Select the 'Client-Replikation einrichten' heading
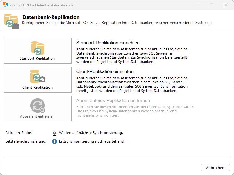This screenshot has height=175, width=234. (x=105, y=71)
